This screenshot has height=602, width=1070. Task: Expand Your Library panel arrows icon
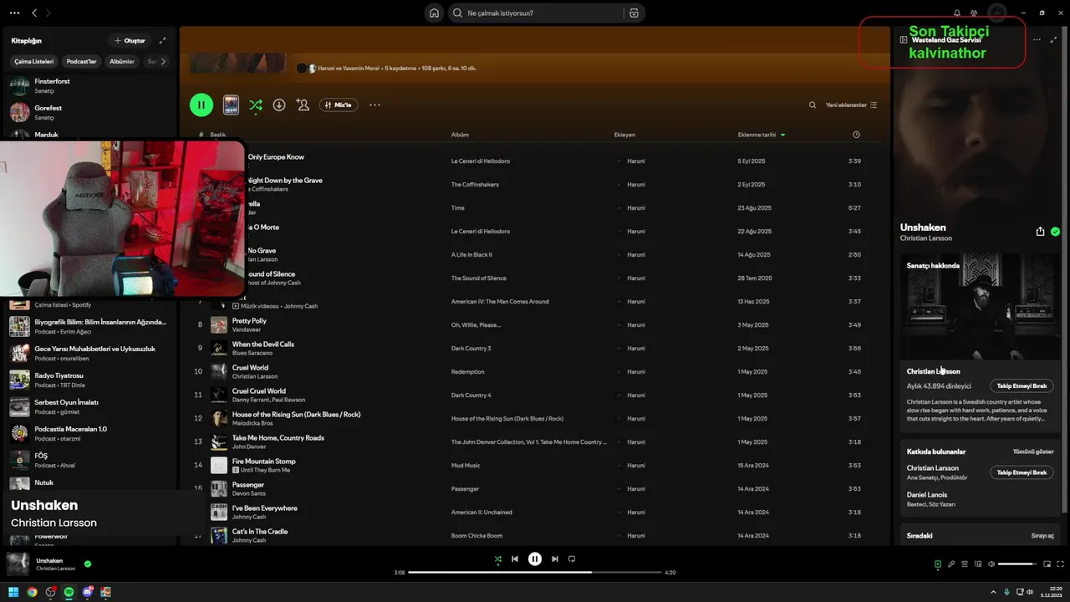pyautogui.click(x=162, y=40)
